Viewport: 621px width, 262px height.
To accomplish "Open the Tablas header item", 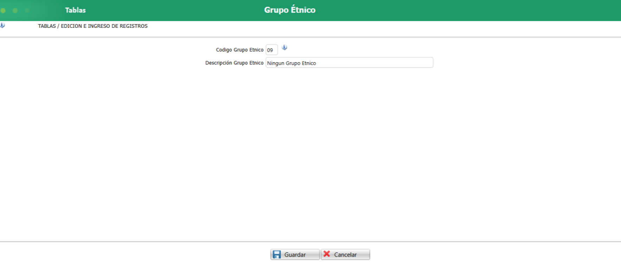I will click(x=75, y=10).
